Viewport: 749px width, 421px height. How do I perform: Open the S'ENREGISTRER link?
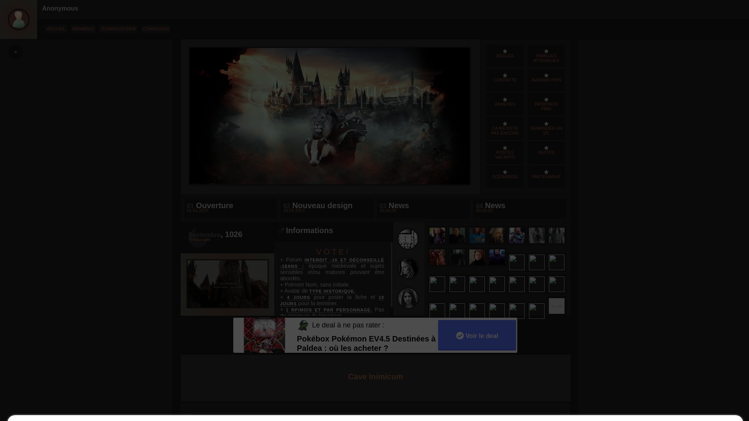click(x=119, y=29)
